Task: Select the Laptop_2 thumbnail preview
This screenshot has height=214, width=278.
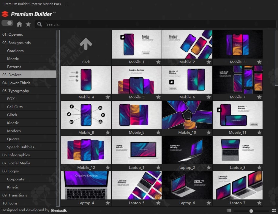Action: click(x=187, y=150)
